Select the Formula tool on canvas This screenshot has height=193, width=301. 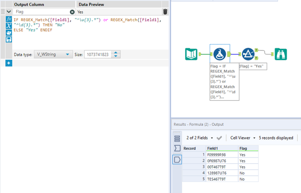[220, 54]
